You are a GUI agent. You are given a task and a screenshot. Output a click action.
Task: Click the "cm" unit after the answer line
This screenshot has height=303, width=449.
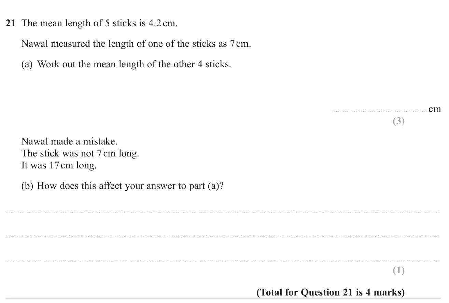pos(435,109)
